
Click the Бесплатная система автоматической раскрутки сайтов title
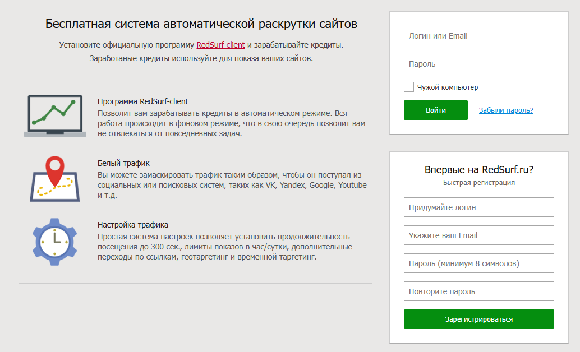[x=201, y=24]
